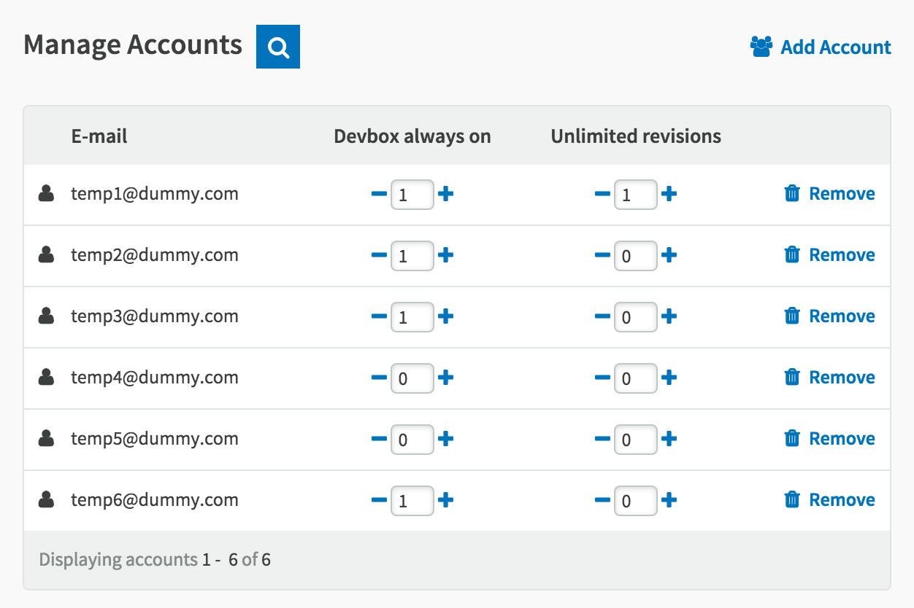Delete temp5@dummy.com using trash icon
The height and width of the screenshot is (608, 914).
(791, 439)
